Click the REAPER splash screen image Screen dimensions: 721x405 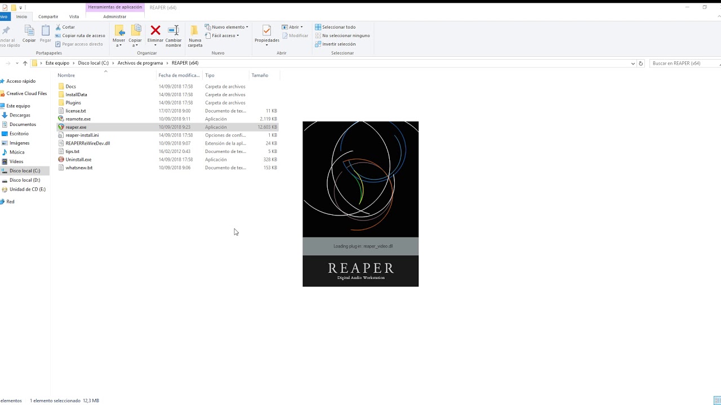click(360, 204)
